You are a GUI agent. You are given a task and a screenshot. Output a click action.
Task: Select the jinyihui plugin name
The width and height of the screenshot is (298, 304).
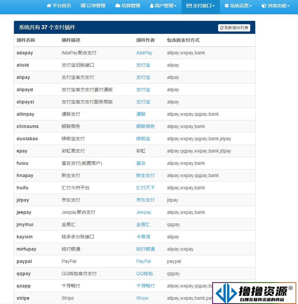point(25,224)
